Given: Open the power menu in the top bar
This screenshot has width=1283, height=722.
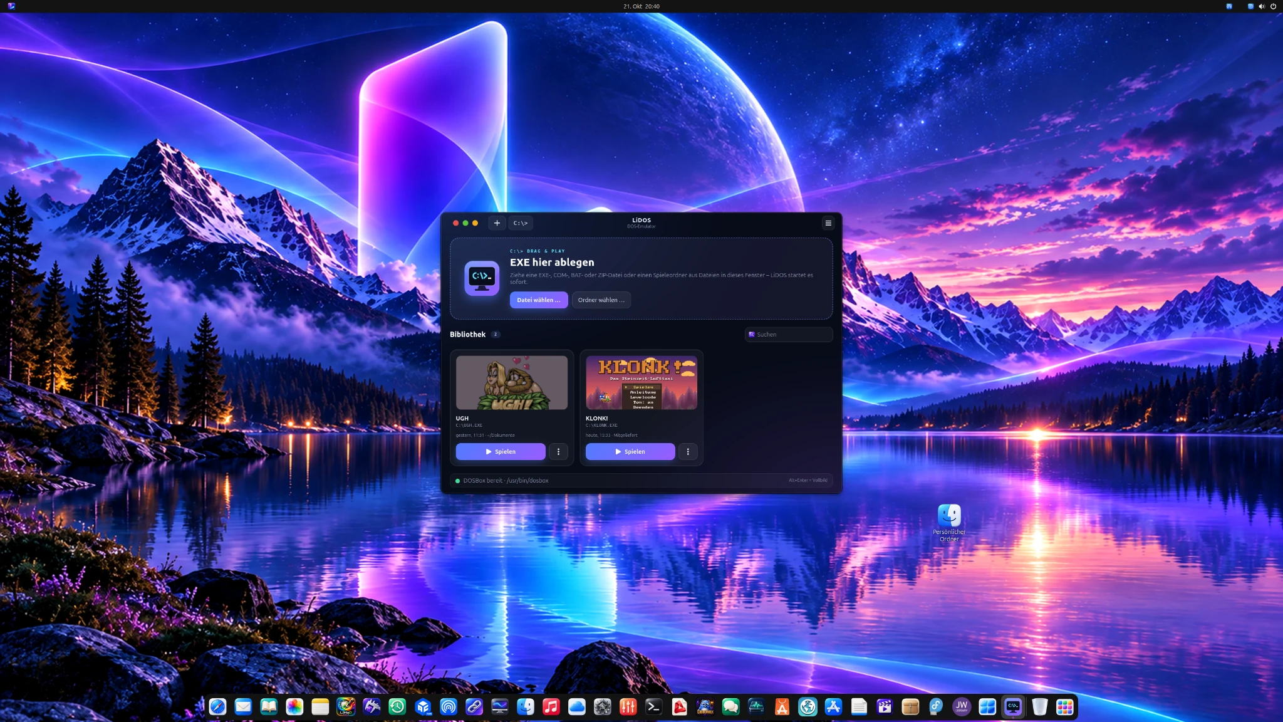Looking at the screenshot, I should coord(1273,6).
